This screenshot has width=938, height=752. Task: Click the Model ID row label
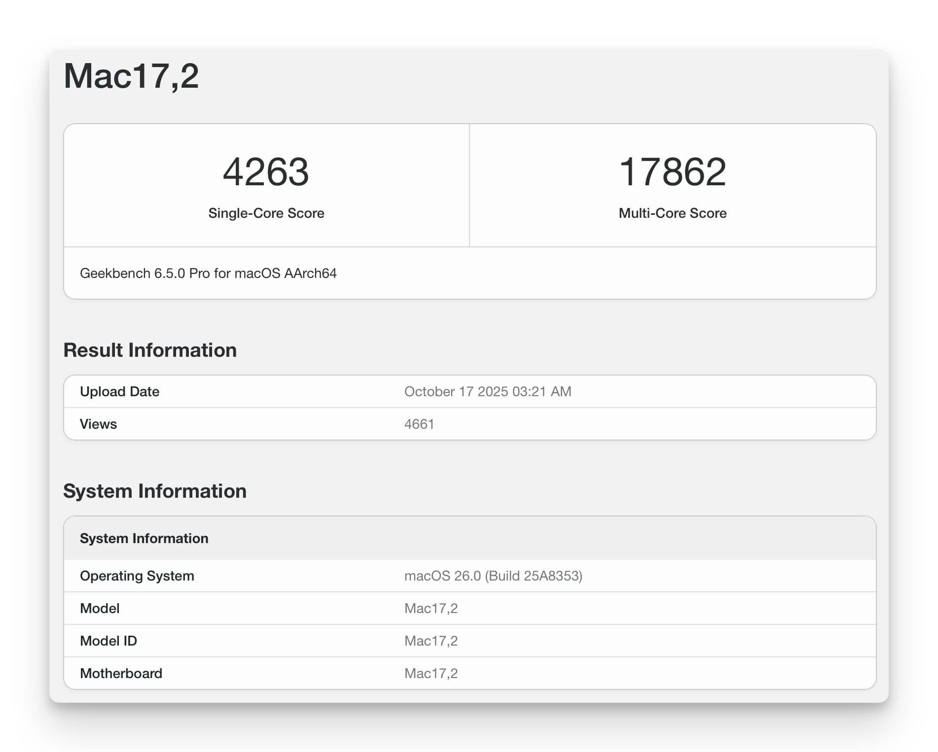[108, 641]
